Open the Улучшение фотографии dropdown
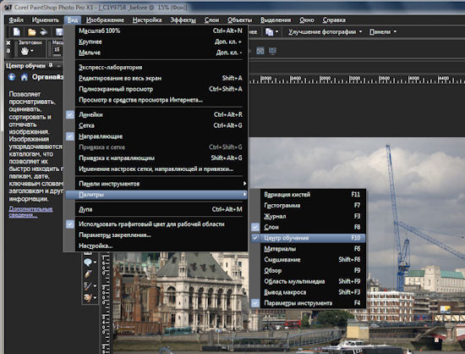Screen dimensions: 465x354 (x=325, y=32)
